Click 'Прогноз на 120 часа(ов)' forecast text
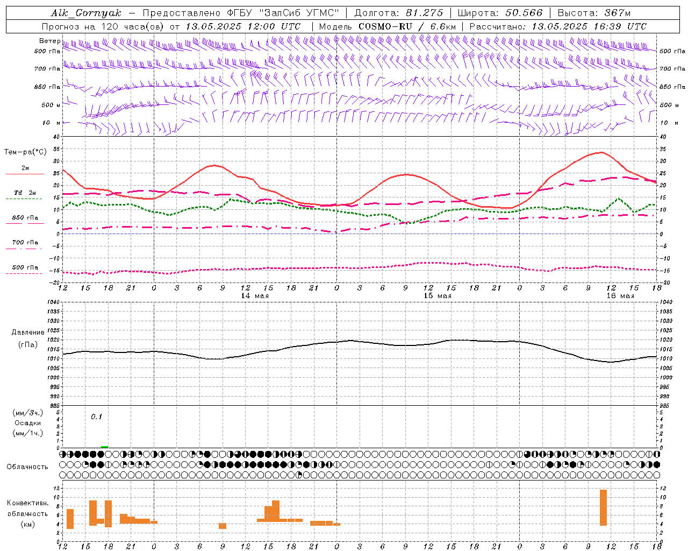This screenshot has height=551, width=688. (104, 26)
